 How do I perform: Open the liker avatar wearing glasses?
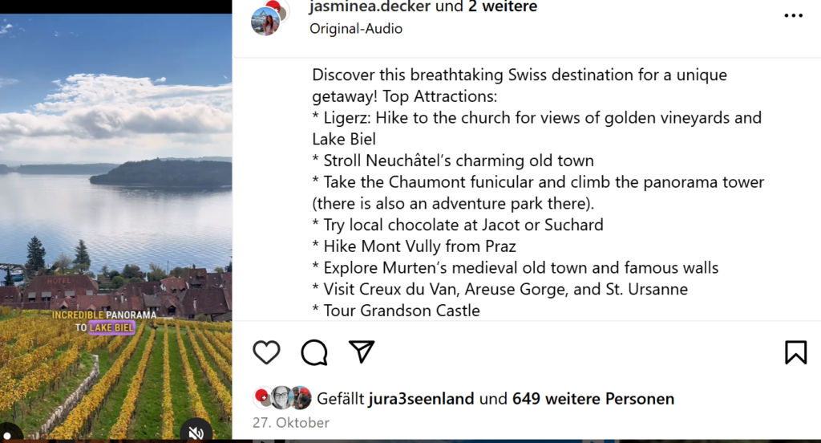click(281, 397)
